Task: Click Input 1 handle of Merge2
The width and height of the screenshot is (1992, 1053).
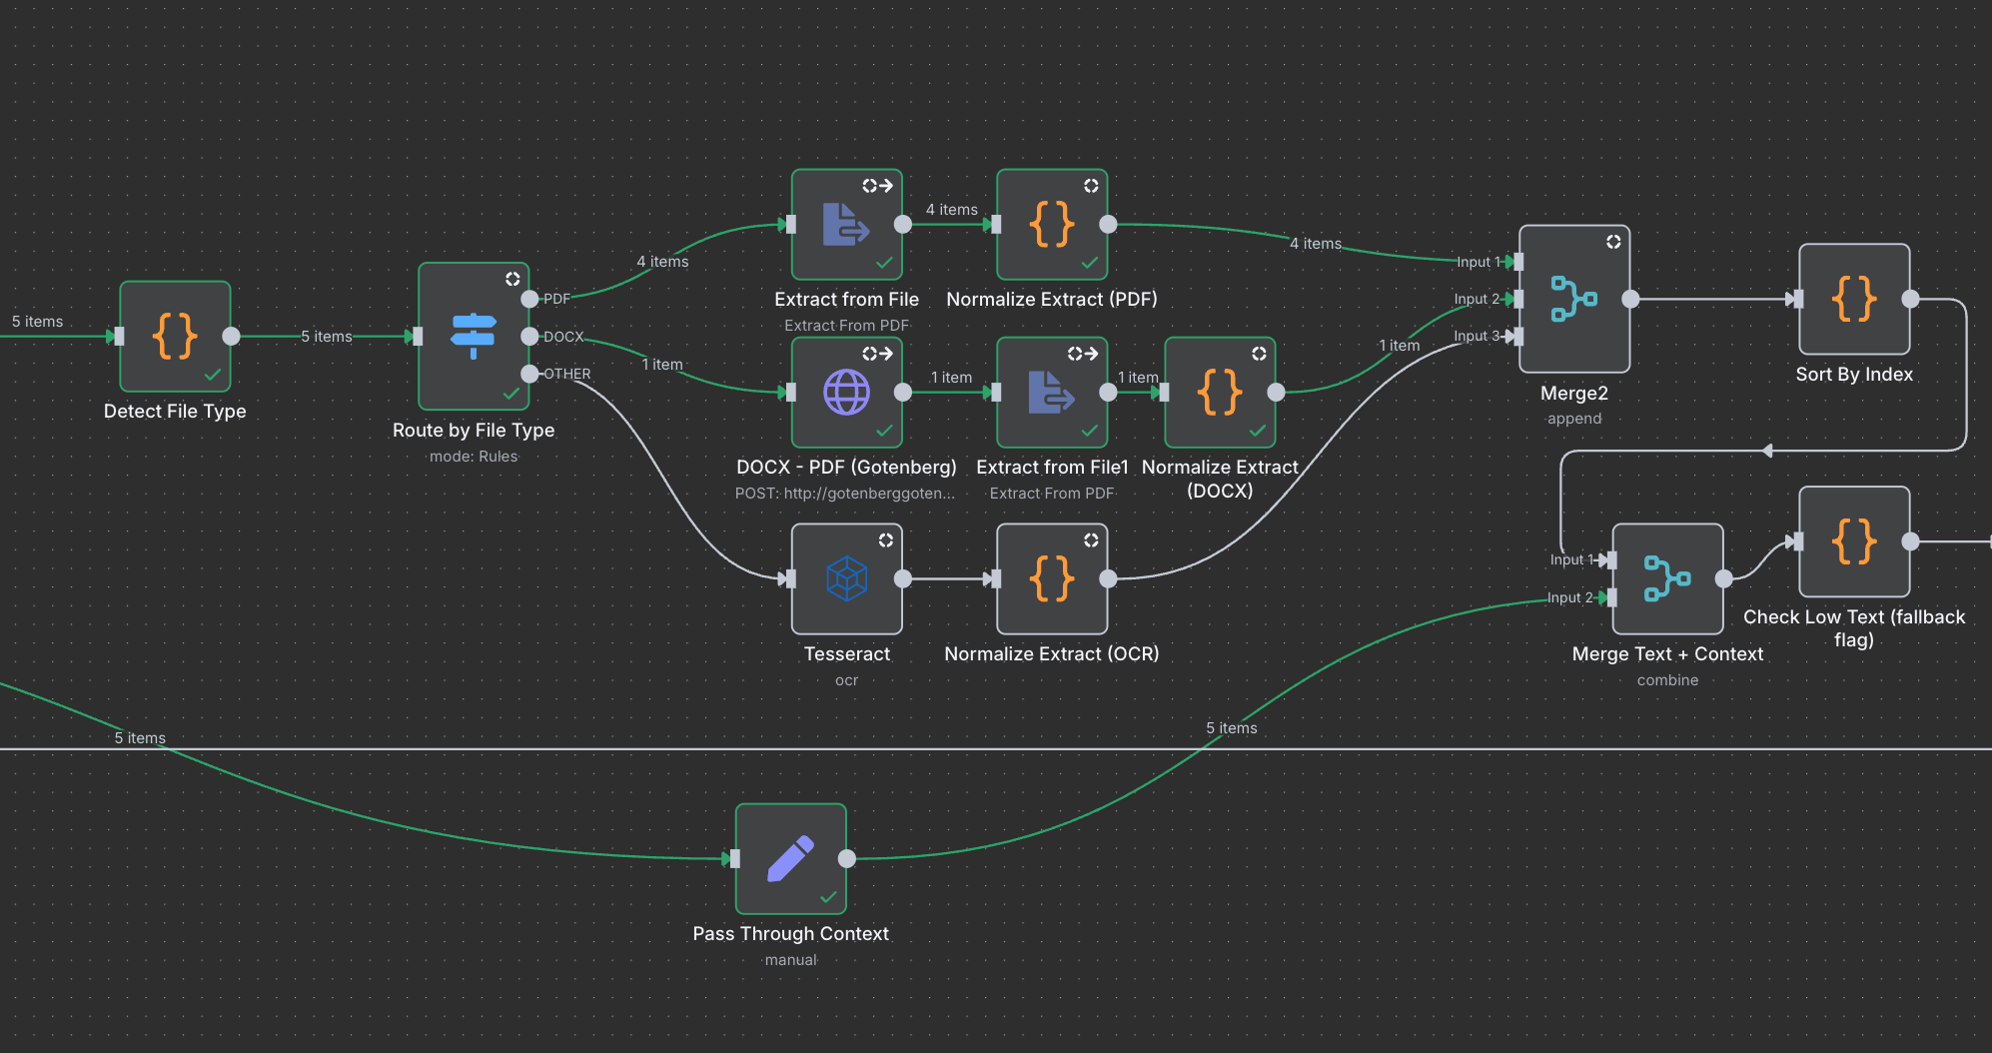Action: [x=1518, y=262]
